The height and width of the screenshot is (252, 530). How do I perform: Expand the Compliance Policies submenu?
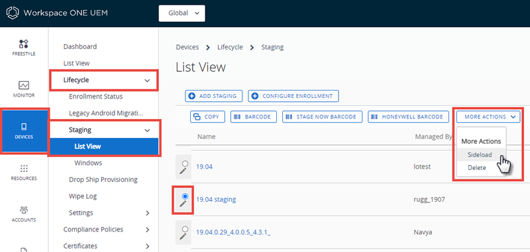coord(147,230)
